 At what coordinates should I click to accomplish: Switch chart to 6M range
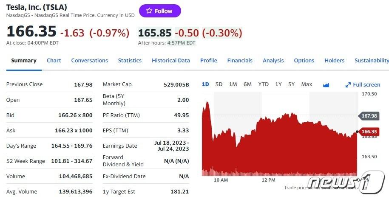tap(247, 84)
